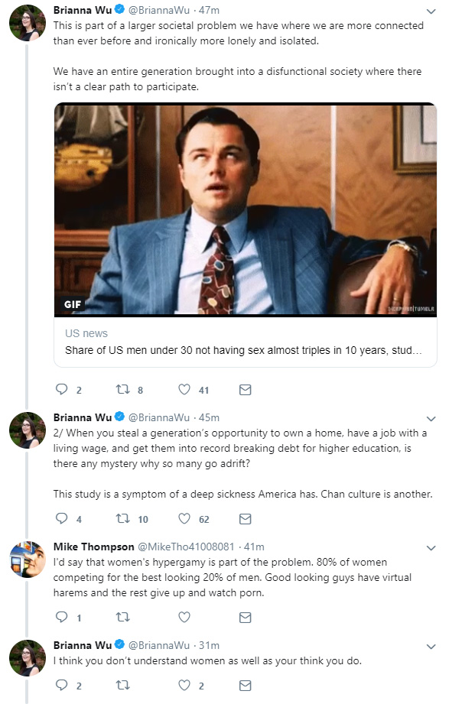
Task: Open the 31m timestamp of last tweet
Action: point(209,645)
